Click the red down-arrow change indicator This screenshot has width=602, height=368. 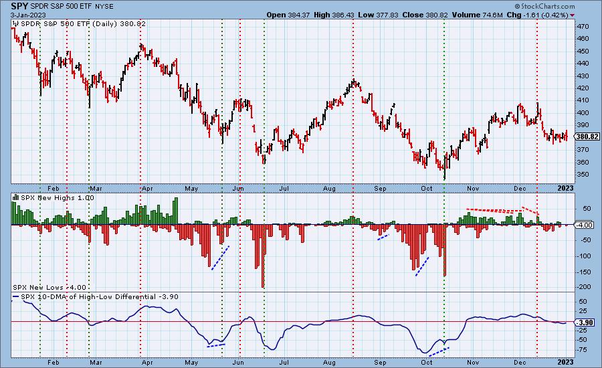point(573,15)
